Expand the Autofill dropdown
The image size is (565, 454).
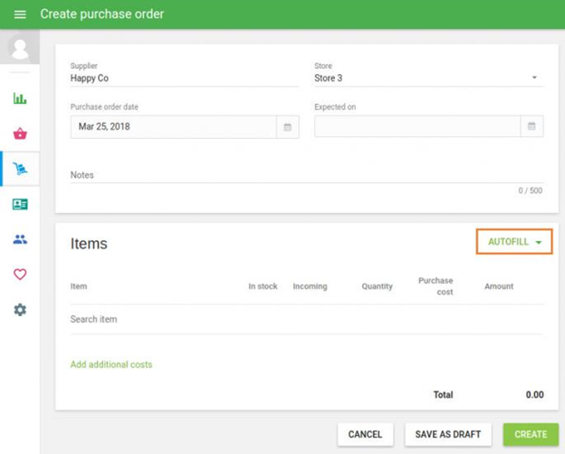tap(514, 242)
